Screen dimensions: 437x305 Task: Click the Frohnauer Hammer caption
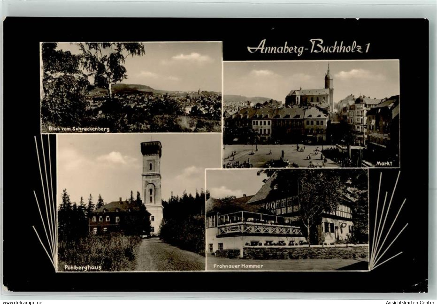tap(238, 266)
